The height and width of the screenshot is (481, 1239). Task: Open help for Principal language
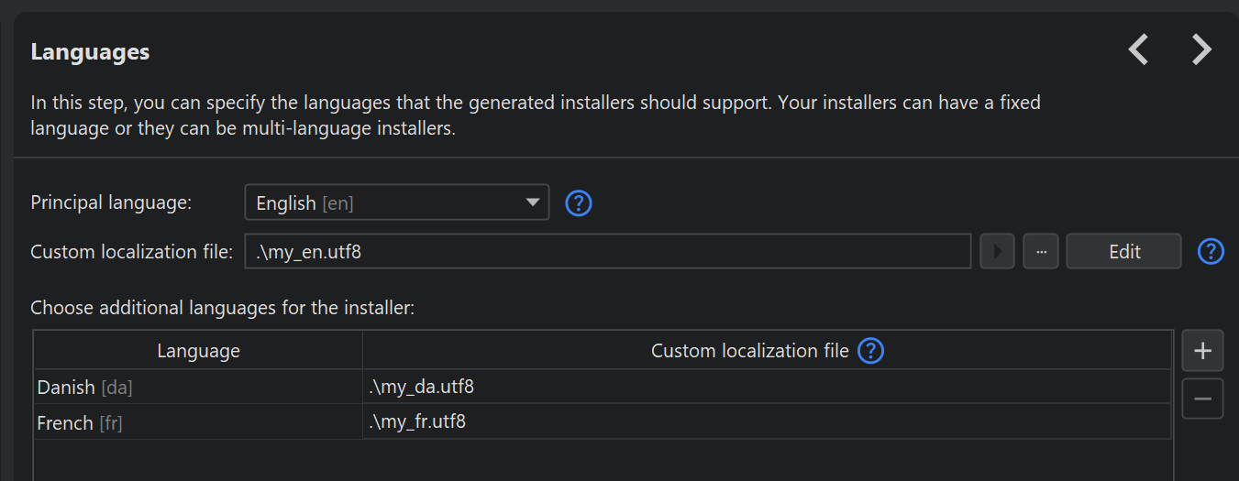[x=579, y=202]
